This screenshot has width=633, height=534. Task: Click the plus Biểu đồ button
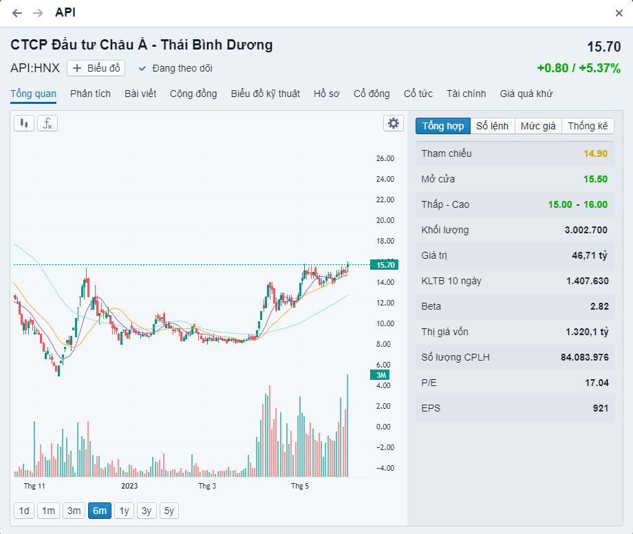pos(96,68)
